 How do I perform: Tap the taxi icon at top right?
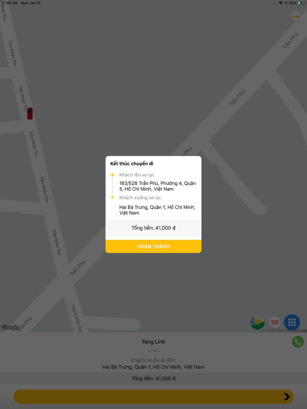(296, 16)
